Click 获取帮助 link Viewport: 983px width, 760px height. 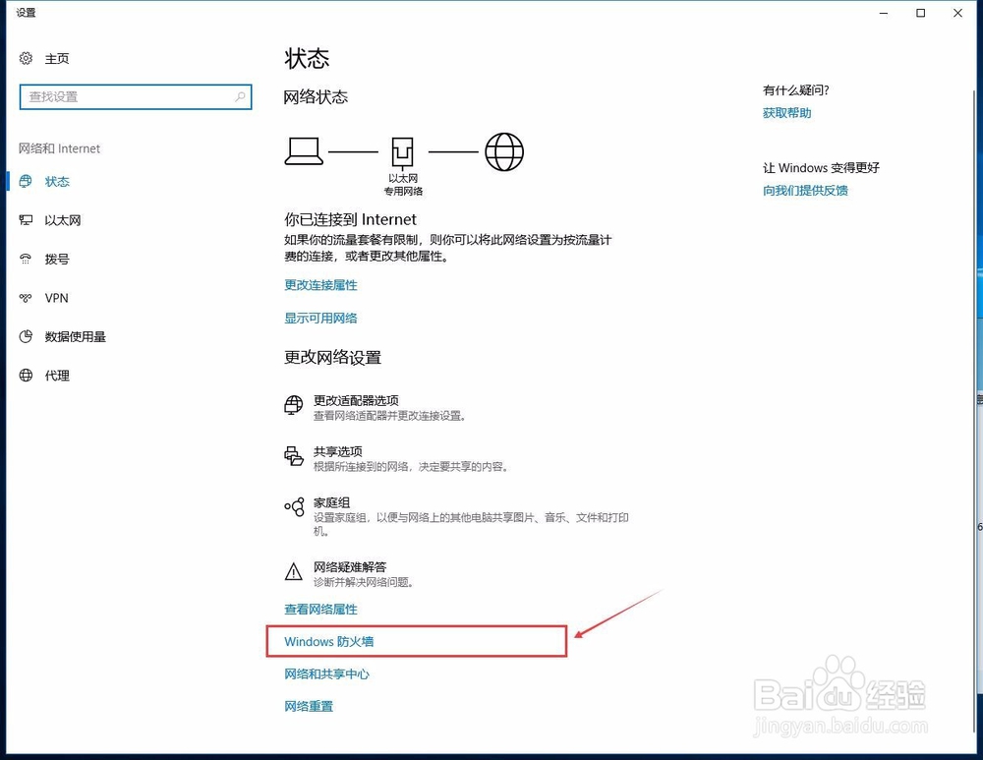(786, 113)
